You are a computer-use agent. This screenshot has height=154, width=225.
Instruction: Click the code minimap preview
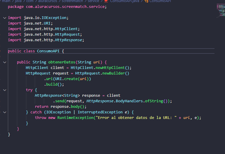click(x=221, y=11)
